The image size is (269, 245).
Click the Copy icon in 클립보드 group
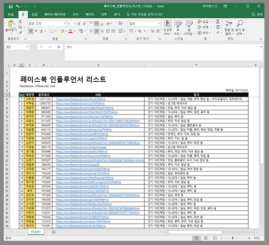[x=20, y=27]
